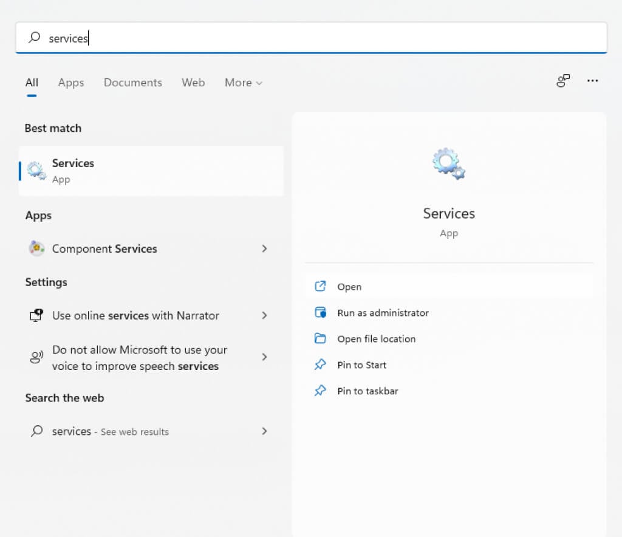Click the magnifier icon in search box
The height and width of the screenshot is (537, 622).
coord(35,38)
